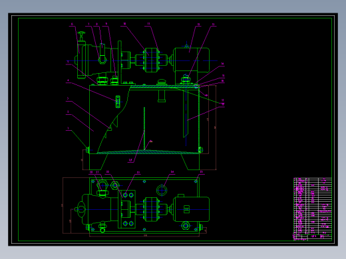
Task: Click the pump mounting bracket in top view
Action: point(126,209)
